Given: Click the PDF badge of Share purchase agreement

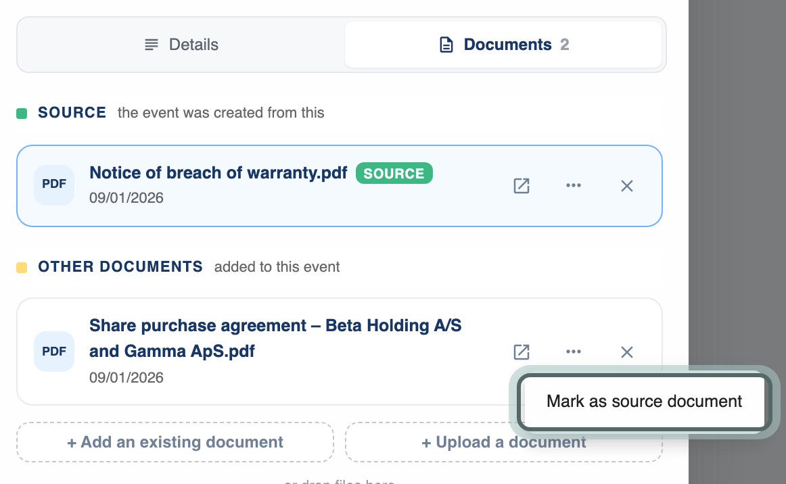Looking at the screenshot, I should (x=54, y=352).
